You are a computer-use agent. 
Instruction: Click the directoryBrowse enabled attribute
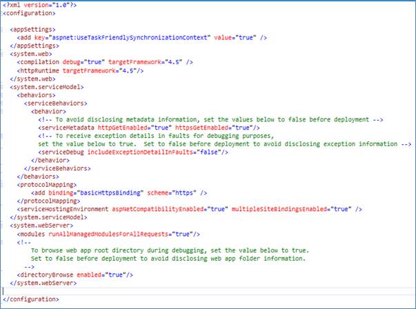(x=89, y=275)
